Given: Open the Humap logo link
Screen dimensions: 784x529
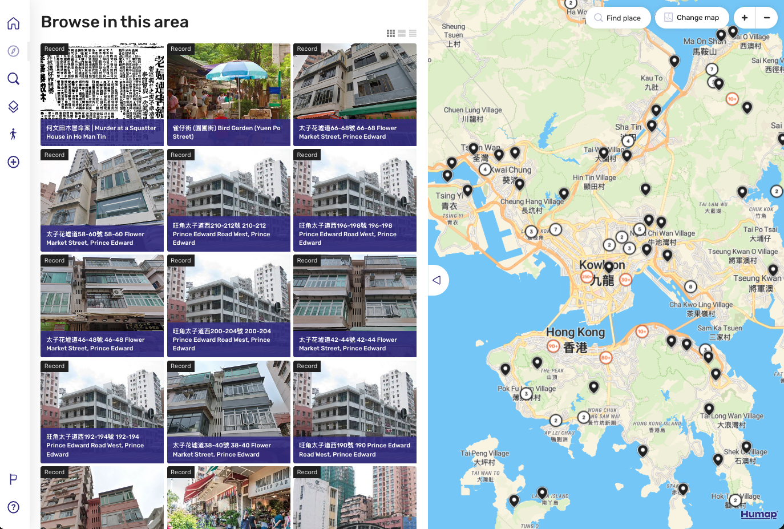Looking at the screenshot, I should point(759,514).
